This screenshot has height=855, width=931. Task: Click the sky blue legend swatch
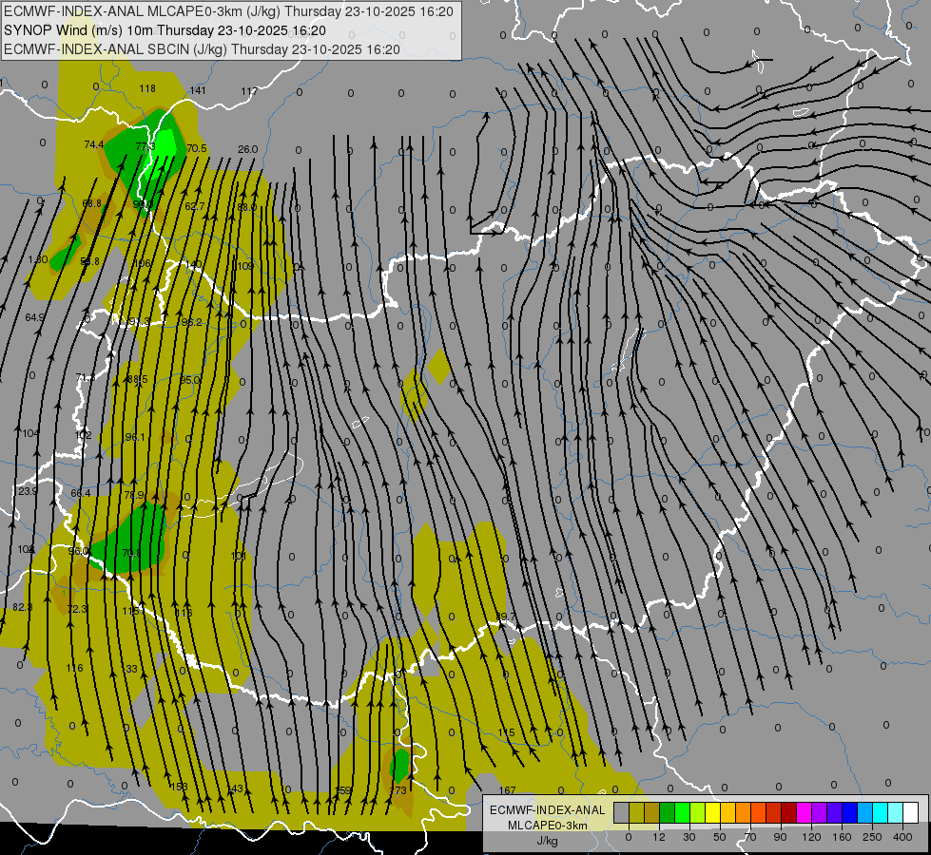coord(864,812)
